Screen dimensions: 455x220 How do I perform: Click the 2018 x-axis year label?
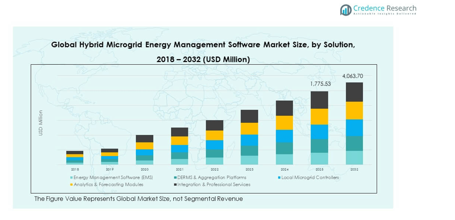pyautogui.click(x=75, y=169)
